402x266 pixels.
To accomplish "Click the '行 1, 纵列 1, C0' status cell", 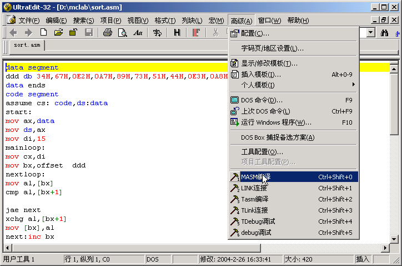I will [104, 259].
